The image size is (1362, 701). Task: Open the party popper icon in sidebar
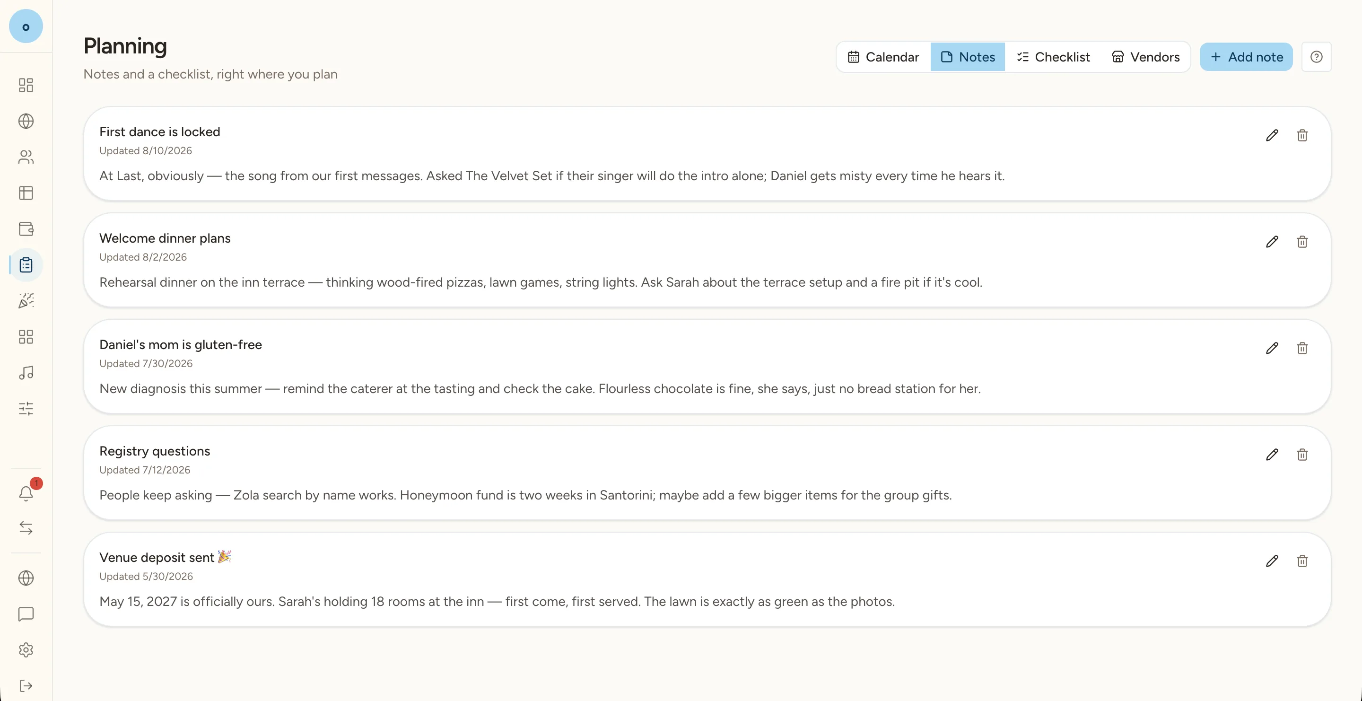(26, 301)
